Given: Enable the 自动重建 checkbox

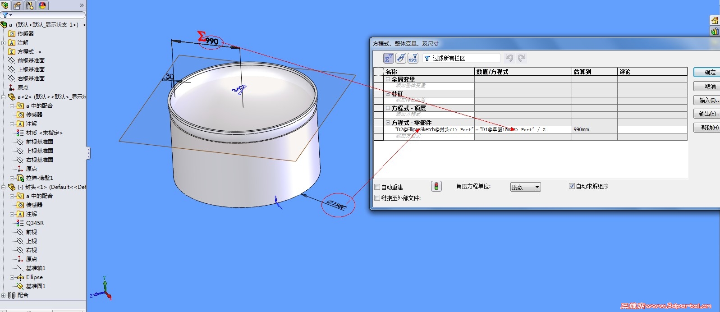Looking at the screenshot, I should [x=377, y=187].
